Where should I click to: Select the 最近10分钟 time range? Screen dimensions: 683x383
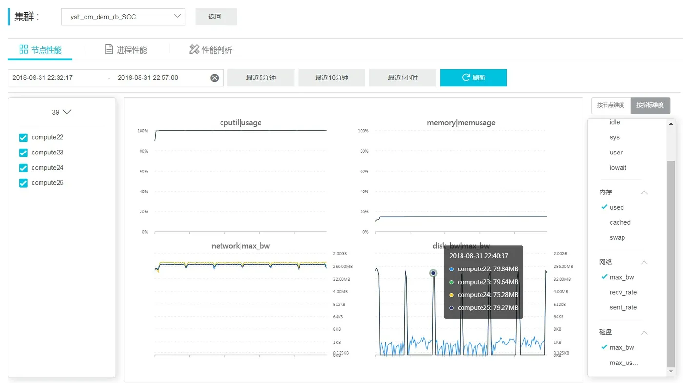coord(332,77)
